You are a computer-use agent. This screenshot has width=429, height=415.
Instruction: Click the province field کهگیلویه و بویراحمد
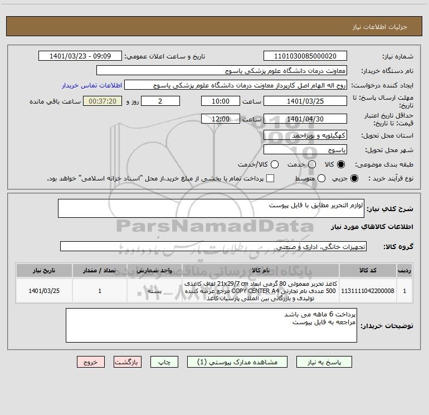pos(305,135)
